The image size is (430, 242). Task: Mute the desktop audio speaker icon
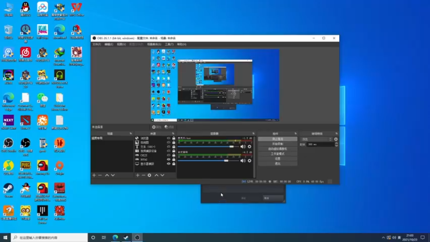[x=243, y=160]
